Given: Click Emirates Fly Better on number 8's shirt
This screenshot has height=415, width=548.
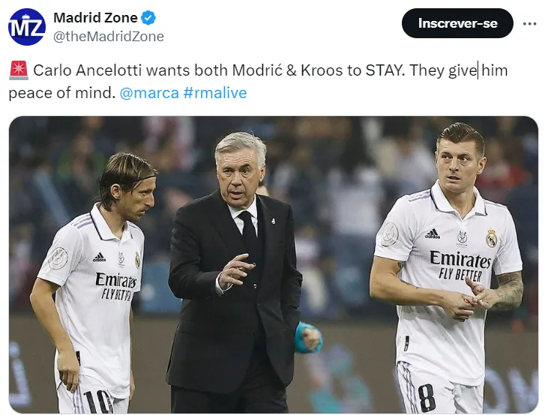Looking at the screenshot, I should (460, 266).
